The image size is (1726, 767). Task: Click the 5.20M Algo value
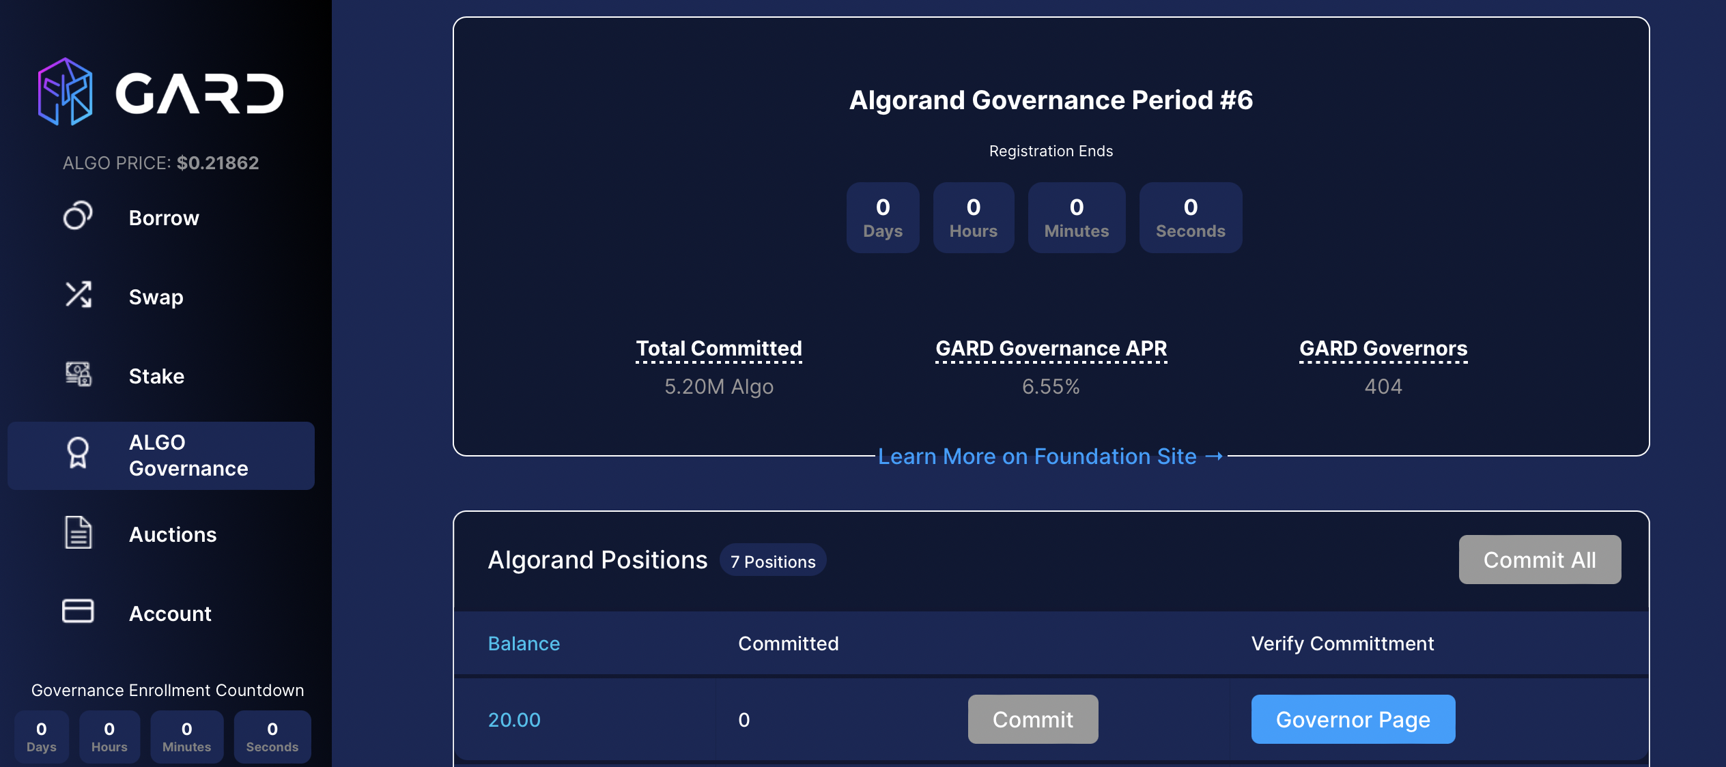point(719,386)
